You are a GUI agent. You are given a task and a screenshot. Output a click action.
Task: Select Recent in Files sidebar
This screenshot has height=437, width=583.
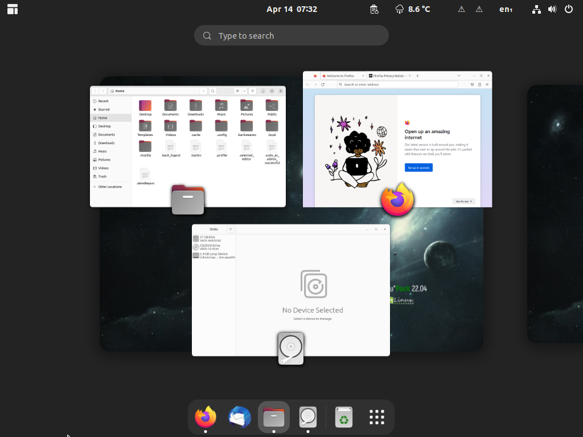tap(111, 101)
